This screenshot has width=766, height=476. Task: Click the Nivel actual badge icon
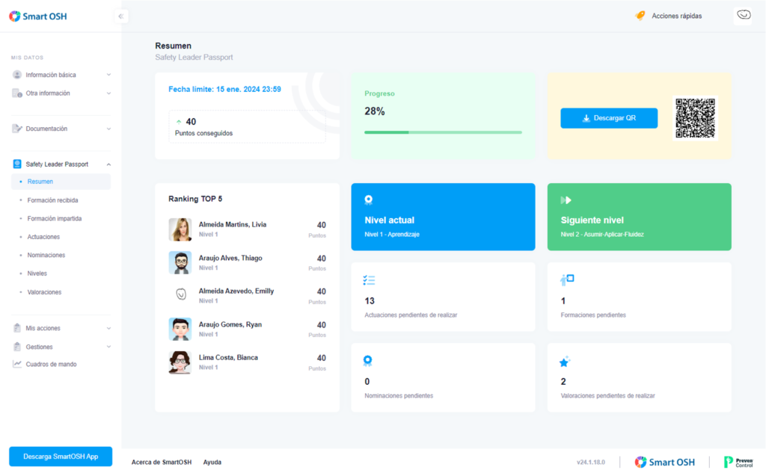tap(368, 200)
